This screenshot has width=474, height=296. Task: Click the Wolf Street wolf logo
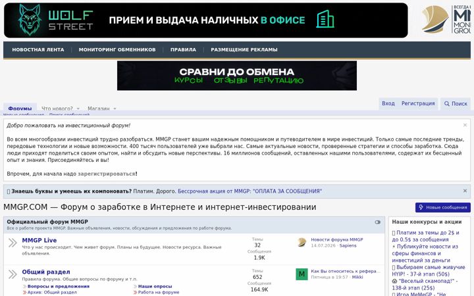[x=30, y=20]
